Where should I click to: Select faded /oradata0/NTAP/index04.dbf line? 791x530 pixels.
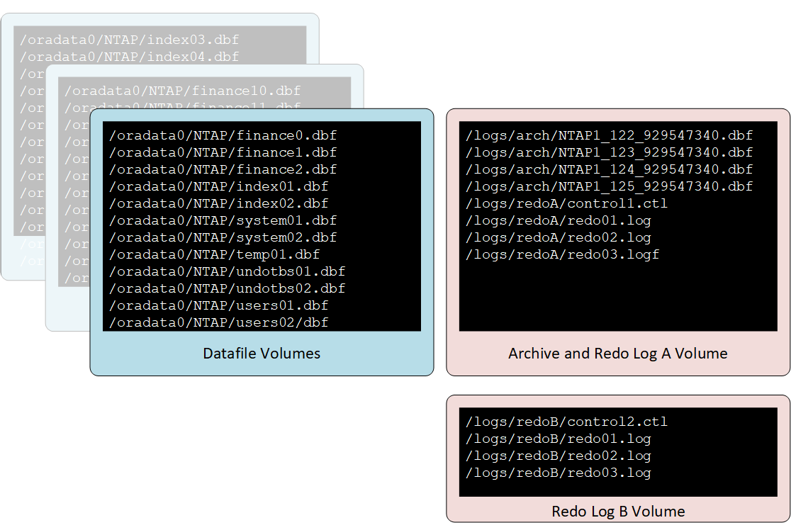point(129,57)
